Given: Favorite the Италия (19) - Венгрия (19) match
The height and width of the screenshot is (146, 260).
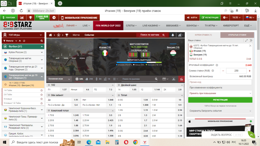Looking at the screenshot, I should tap(5, 84).
